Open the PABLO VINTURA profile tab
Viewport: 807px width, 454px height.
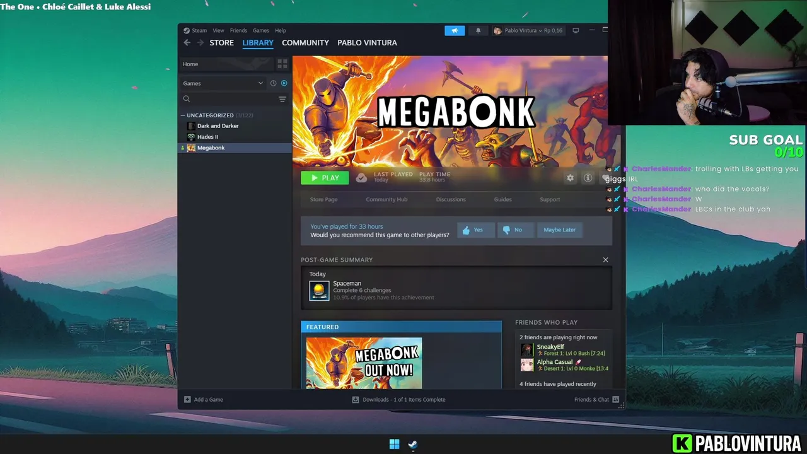coord(367,43)
